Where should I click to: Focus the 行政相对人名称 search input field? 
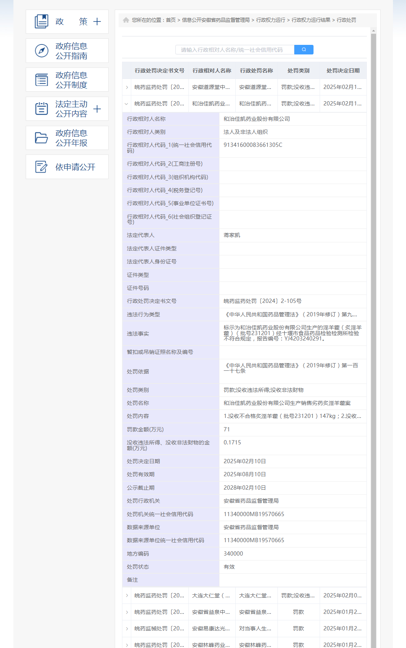pos(235,49)
